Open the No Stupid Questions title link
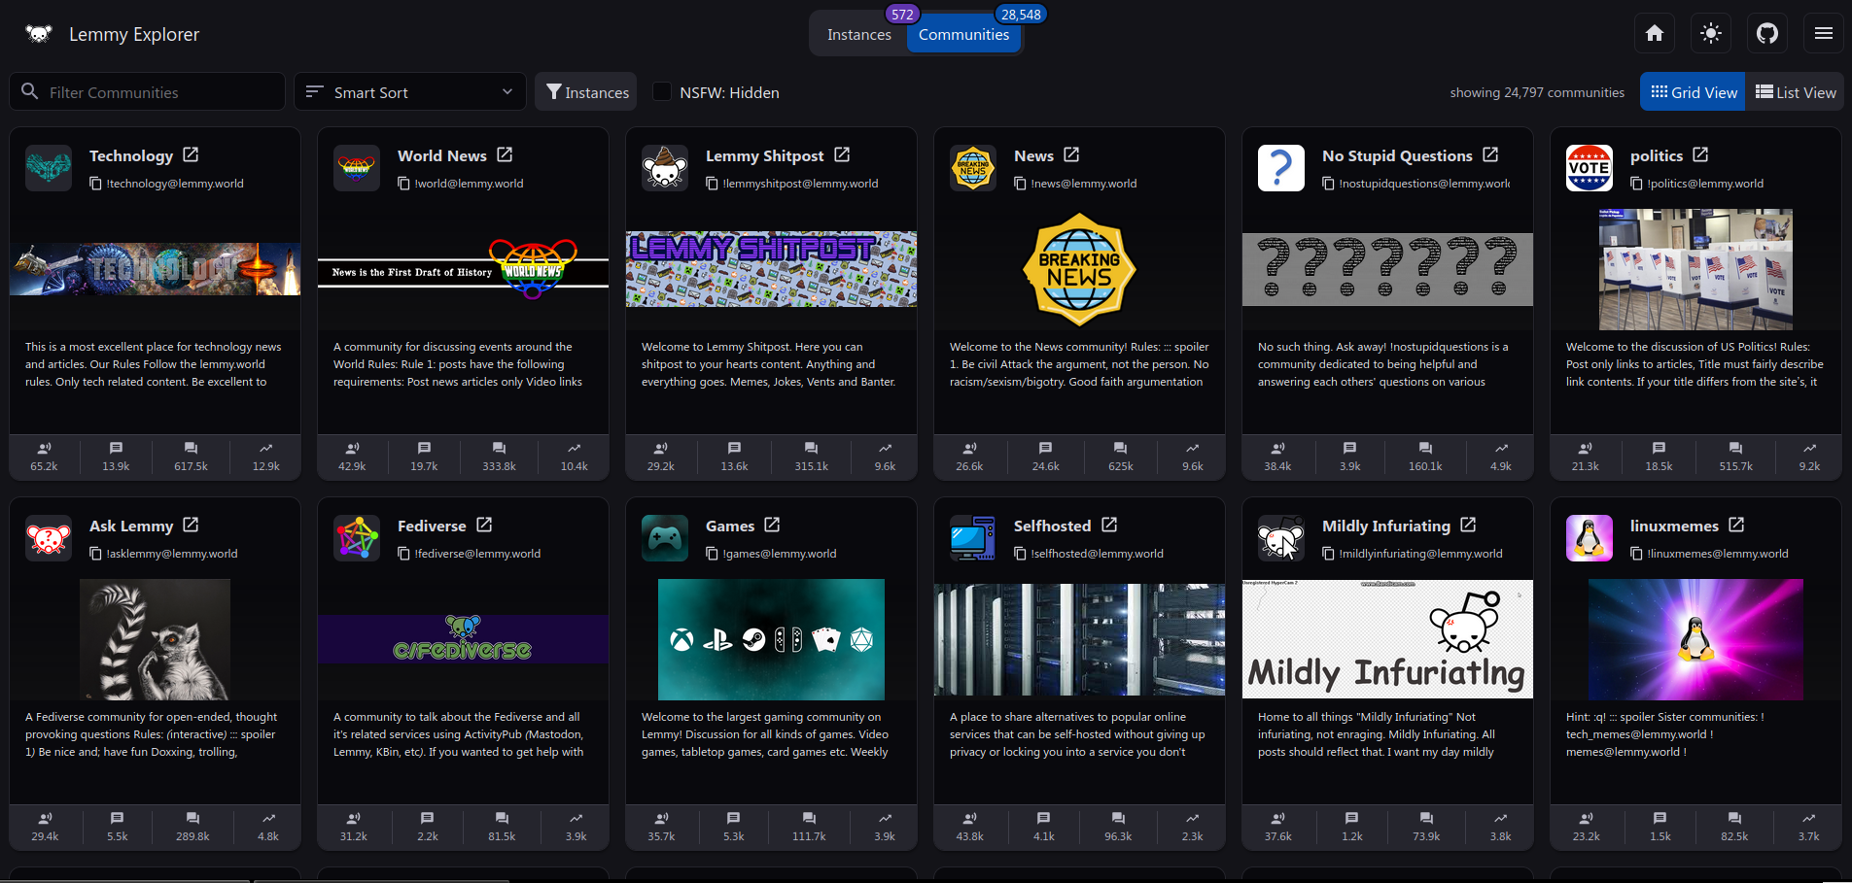The image size is (1852, 883). pyautogui.click(x=1397, y=155)
